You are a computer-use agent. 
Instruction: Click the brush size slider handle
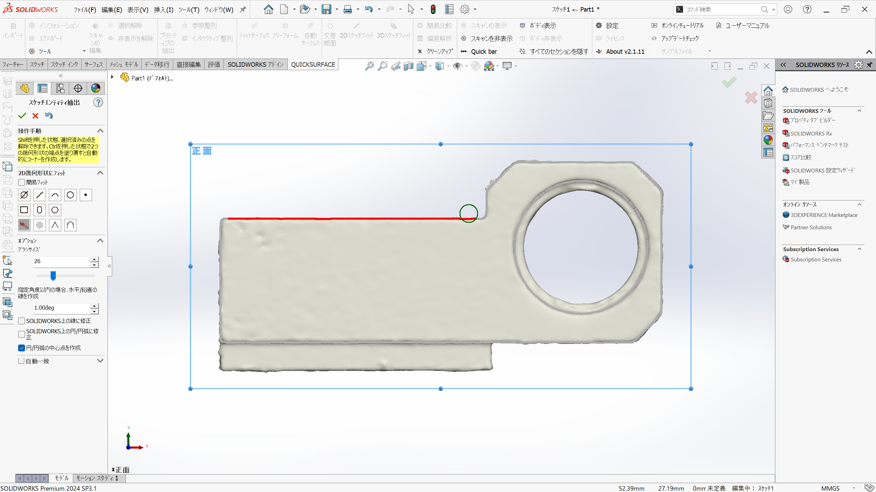tap(53, 276)
